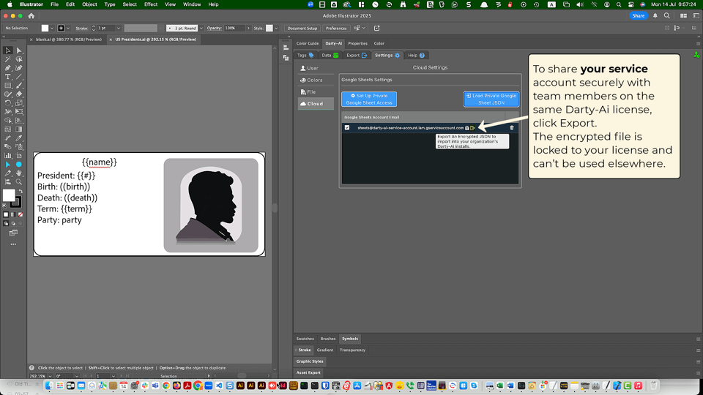Select the Eyedropper tool

[x=19, y=138]
